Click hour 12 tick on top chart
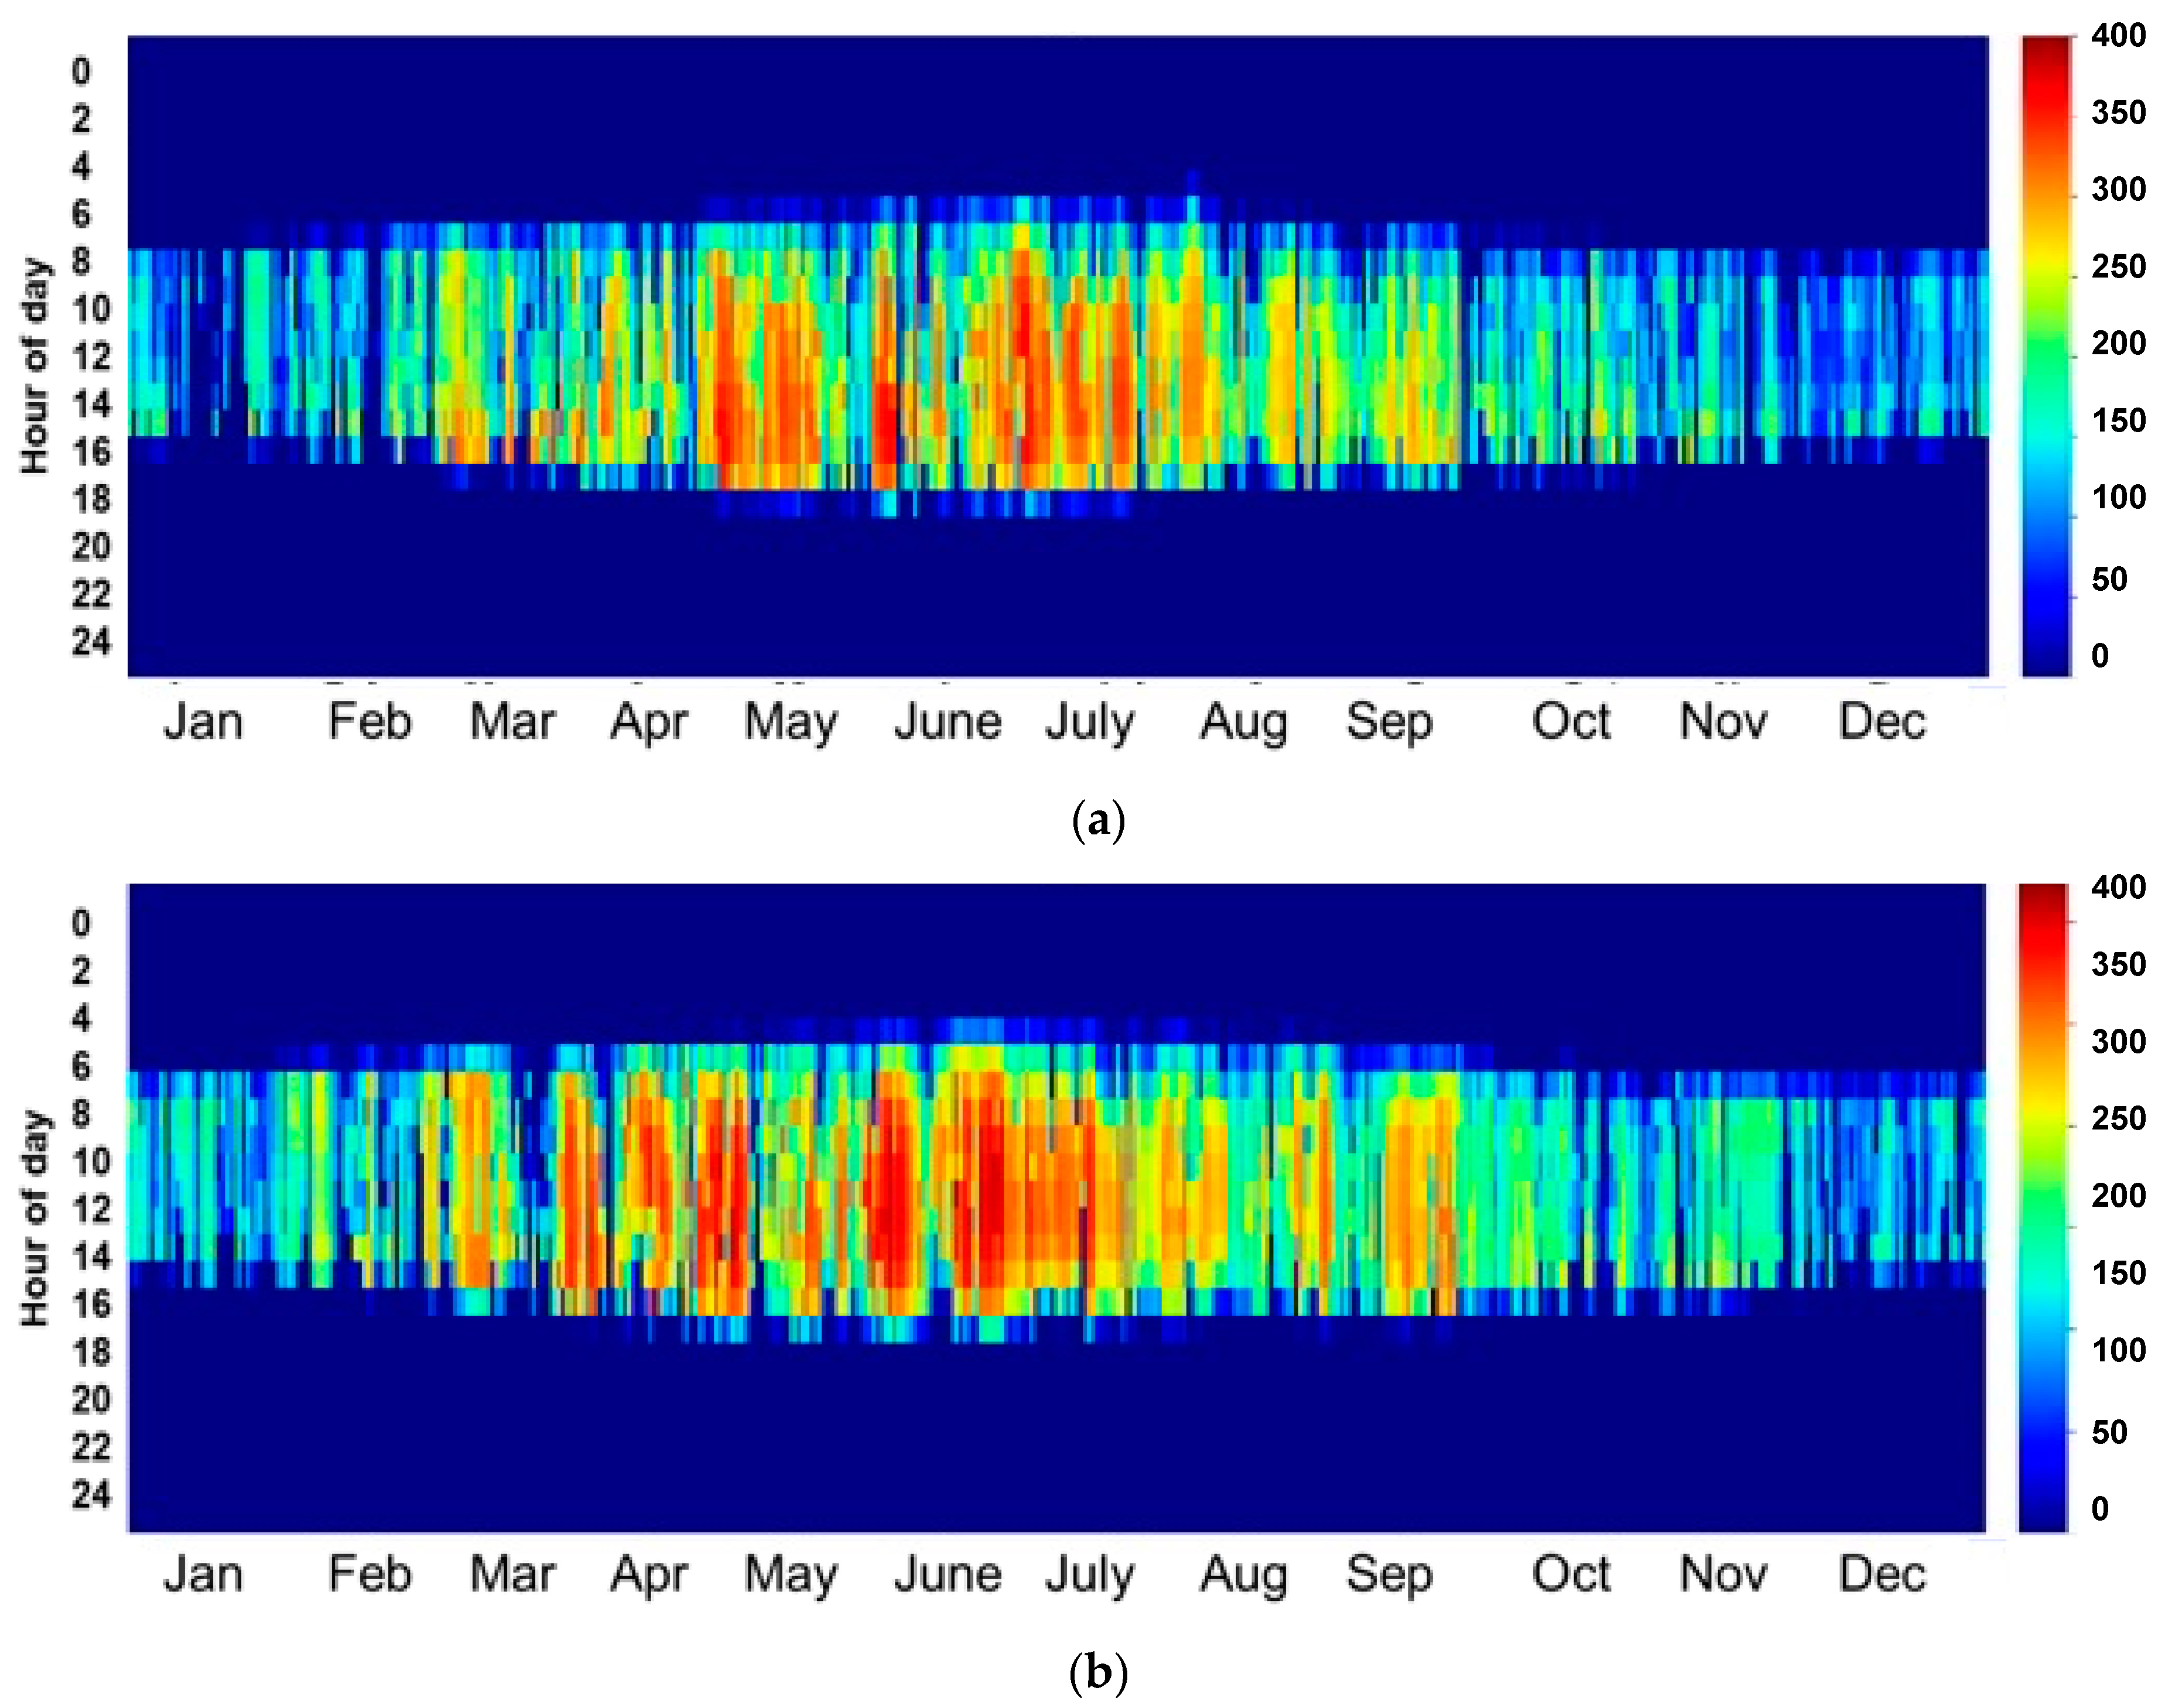This screenshot has height=1708, width=2165. (91, 356)
